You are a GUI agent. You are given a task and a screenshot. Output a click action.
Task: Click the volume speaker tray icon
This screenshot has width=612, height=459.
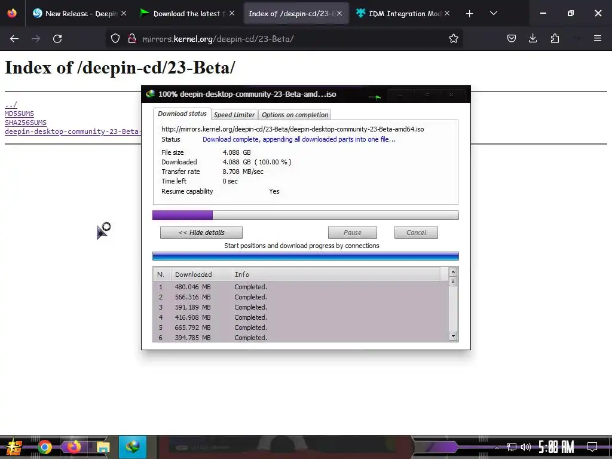pyautogui.click(x=526, y=447)
